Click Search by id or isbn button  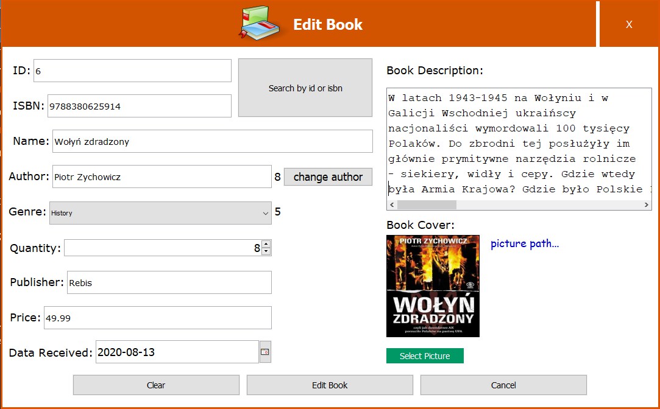[305, 88]
